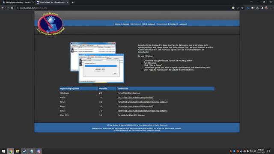The height and width of the screenshot is (154, 274).
Task: Open the tab search chevron in the title bar
Action: [x=251, y=2]
